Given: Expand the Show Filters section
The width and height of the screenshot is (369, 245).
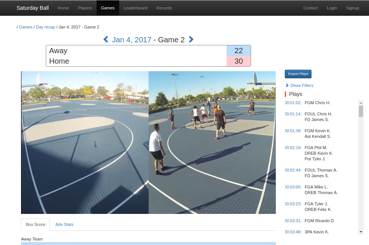Looking at the screenshot, I should 301,85.
